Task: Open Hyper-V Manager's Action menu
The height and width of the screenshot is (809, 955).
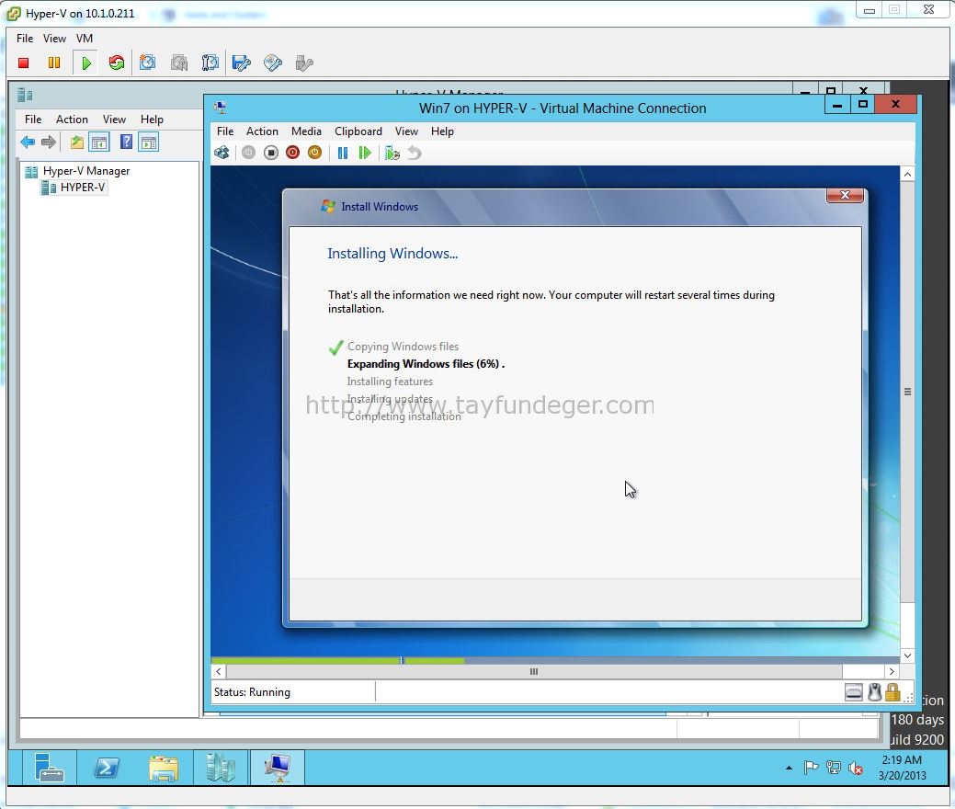Action: click(72, 120)
